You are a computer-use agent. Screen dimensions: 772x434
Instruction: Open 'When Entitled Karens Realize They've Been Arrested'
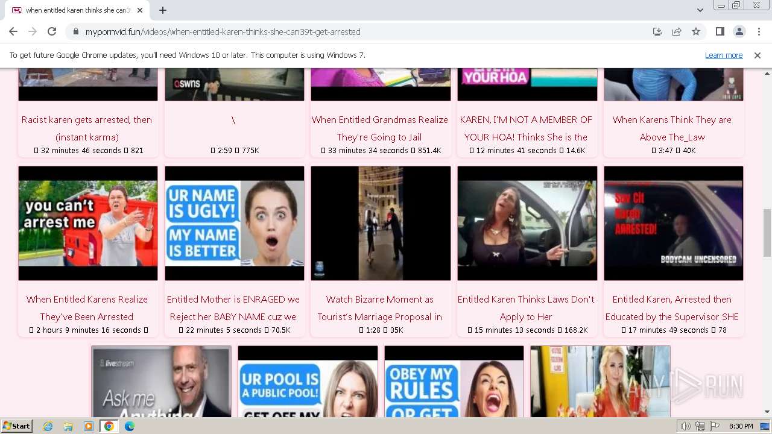(87, 308)
